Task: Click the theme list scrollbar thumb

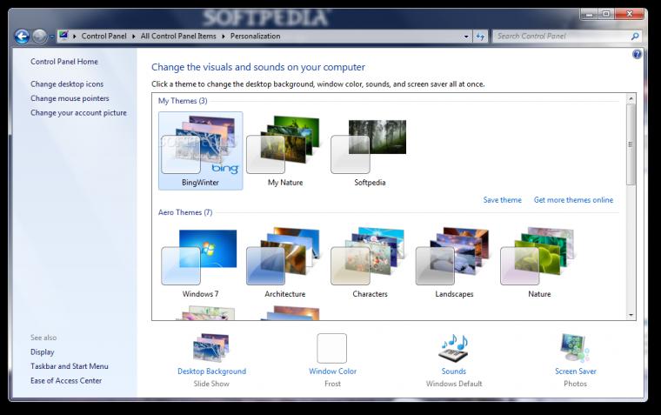Action: click(631, 144)
